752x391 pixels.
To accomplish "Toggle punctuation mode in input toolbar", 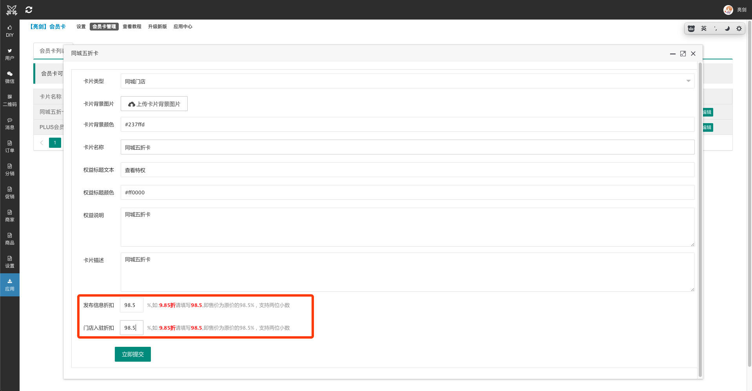I will pos(716,29).
